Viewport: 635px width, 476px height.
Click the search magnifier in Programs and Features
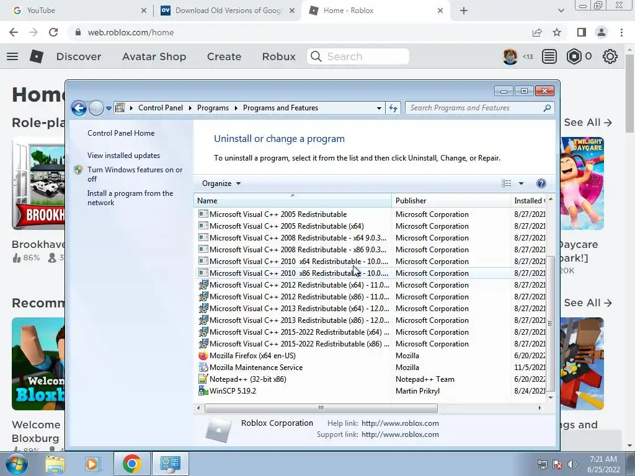[x=547, y=108]
